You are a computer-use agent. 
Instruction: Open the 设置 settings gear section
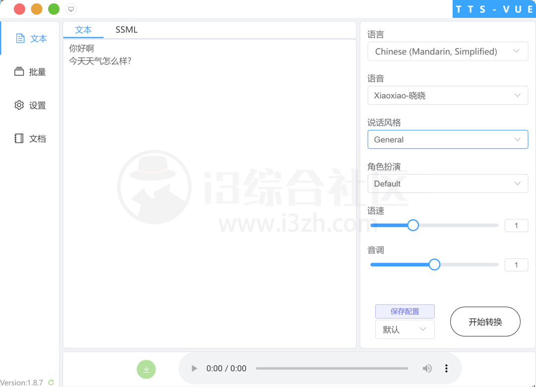[x=30, y=105]
